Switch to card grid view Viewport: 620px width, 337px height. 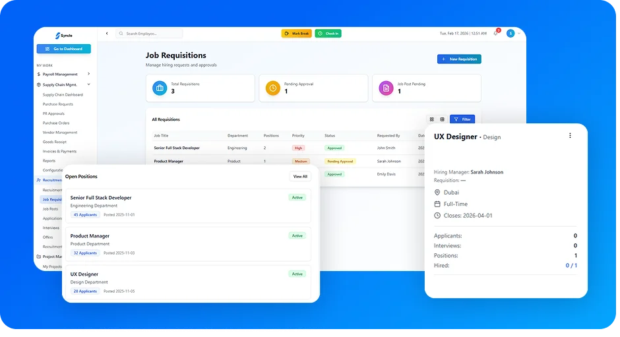pos(432,119)
